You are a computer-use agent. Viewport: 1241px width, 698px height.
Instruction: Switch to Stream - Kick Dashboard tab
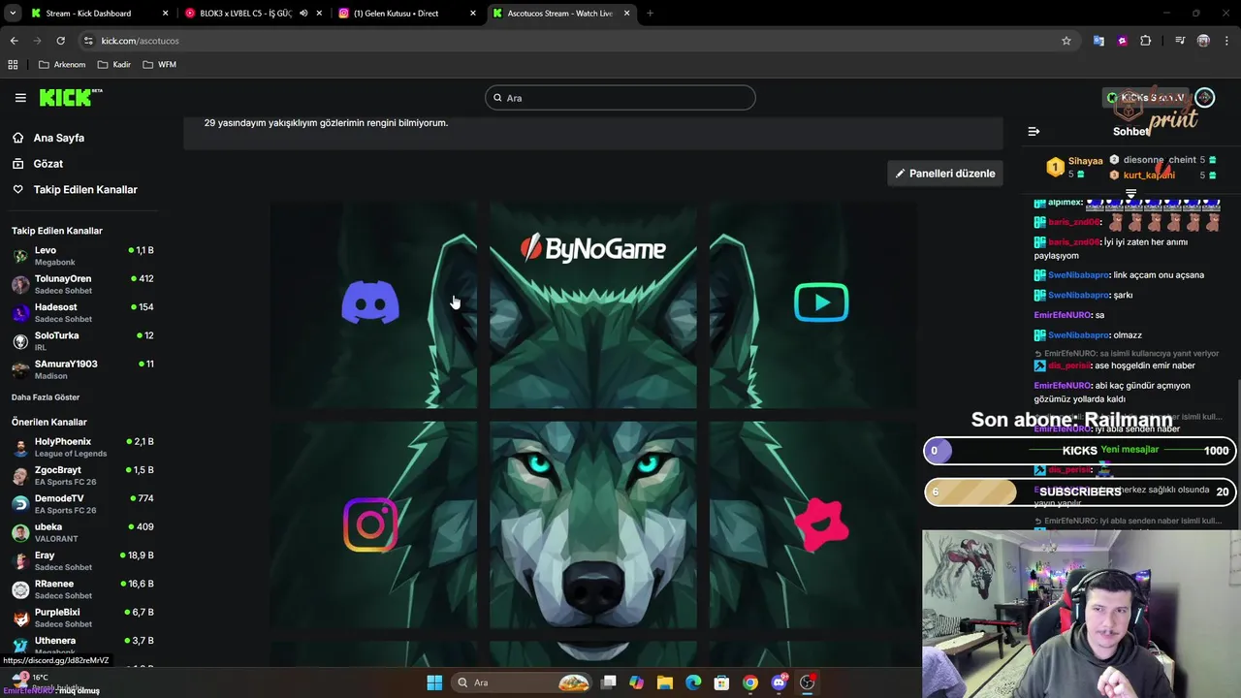[x=100, y=14]
